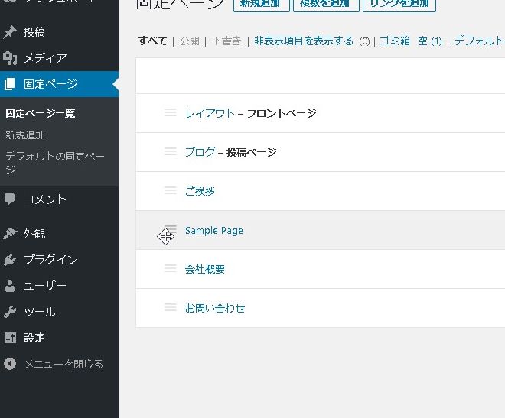The image size is (505, 418).
Task: Filter the page list by ゴミ箱
Action: (x=395, y=41)
